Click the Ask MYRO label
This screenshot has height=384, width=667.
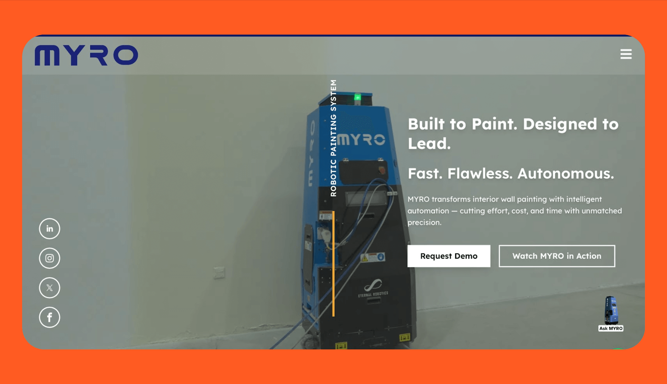tap(611, 328)
